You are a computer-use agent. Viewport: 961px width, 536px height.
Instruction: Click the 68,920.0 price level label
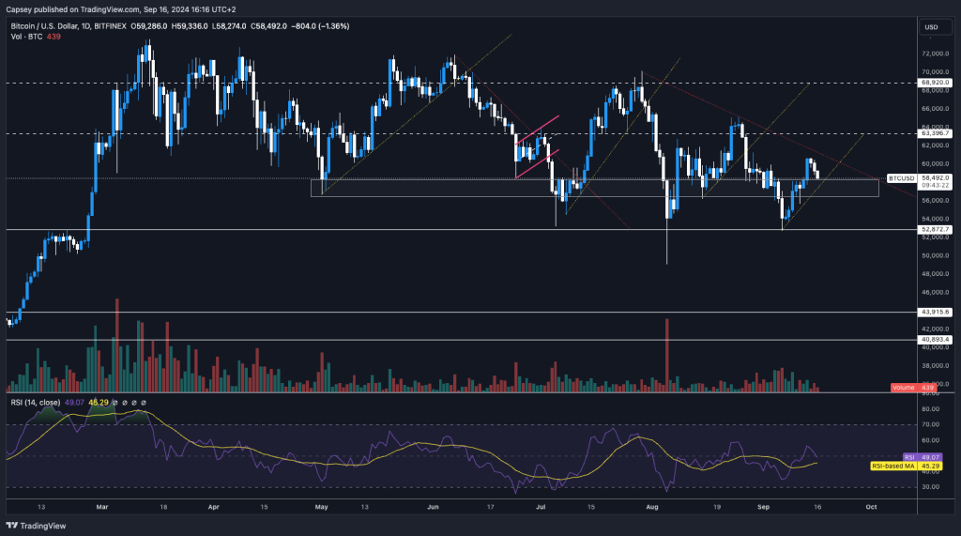pyautogui.click(x=938, y=83)
